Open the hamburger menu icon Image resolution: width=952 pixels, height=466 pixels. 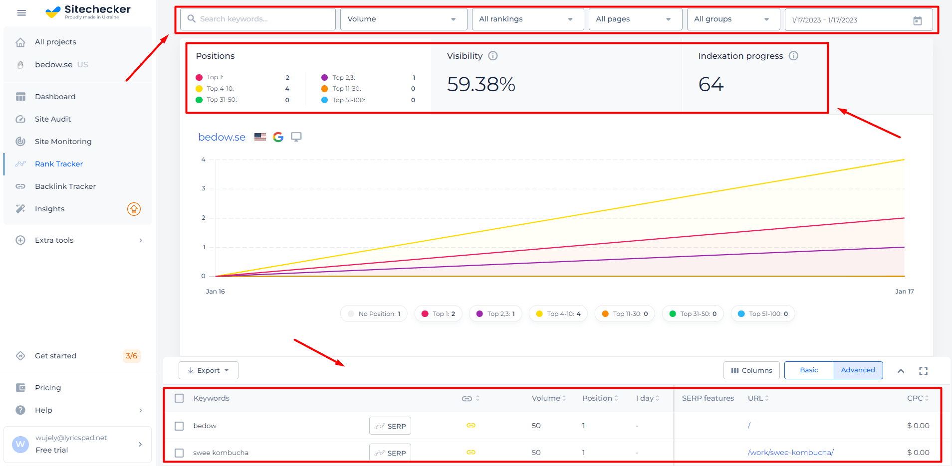(21, 13)
